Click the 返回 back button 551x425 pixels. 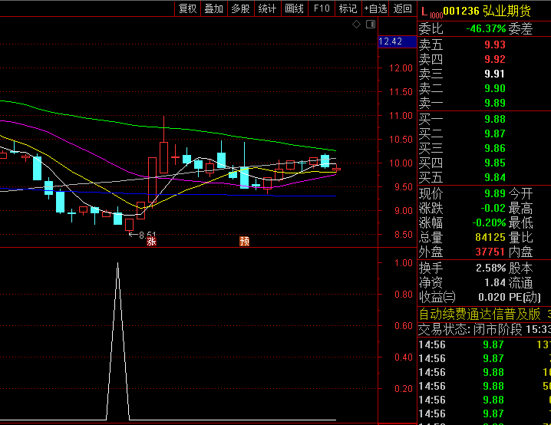pyautogui.click(x=403, y=8)
